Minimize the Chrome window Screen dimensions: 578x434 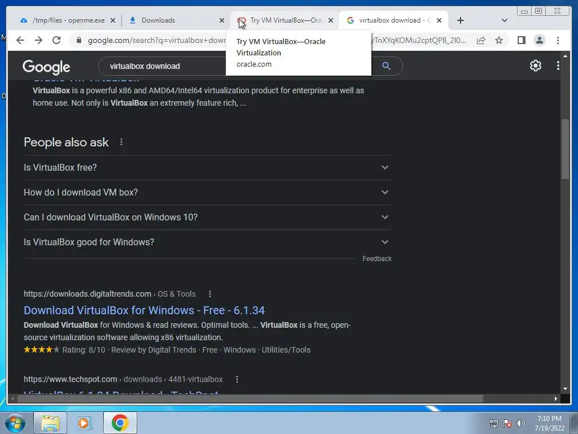524,11
